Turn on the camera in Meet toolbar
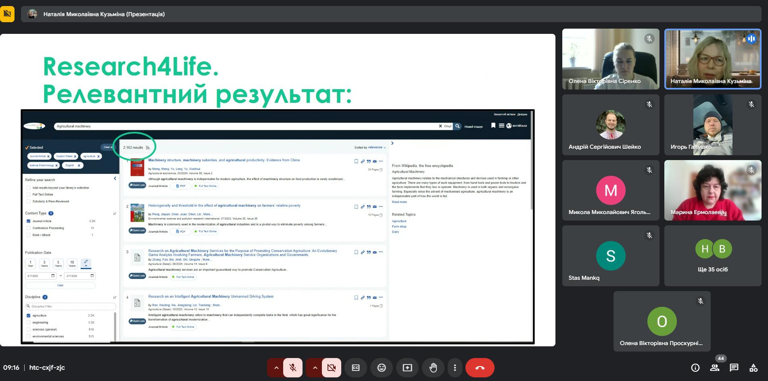768x381 pixels. (332, 368)
